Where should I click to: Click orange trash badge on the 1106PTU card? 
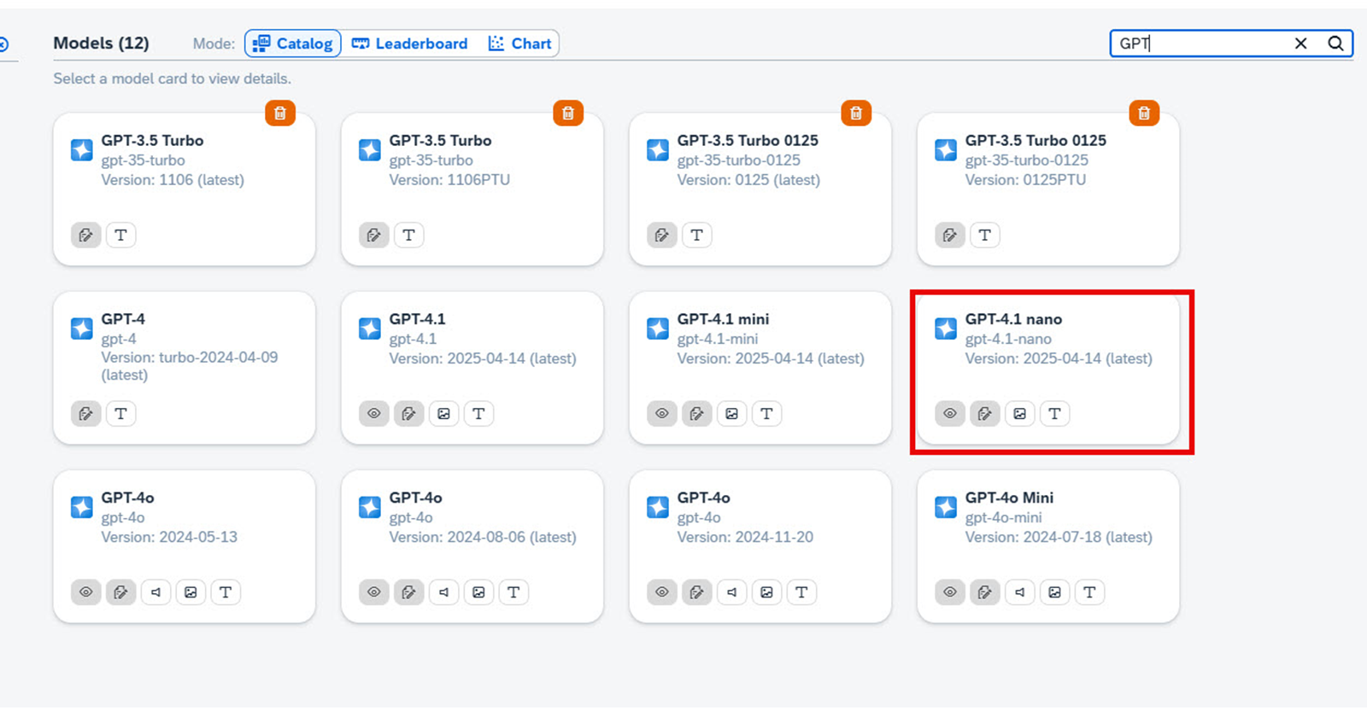[568, 114]
